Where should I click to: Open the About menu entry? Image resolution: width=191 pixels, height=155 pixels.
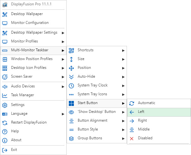[33, 140]
